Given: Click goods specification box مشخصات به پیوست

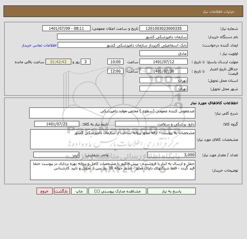Looking at the screenshot, I should click(x=113, y=139).
